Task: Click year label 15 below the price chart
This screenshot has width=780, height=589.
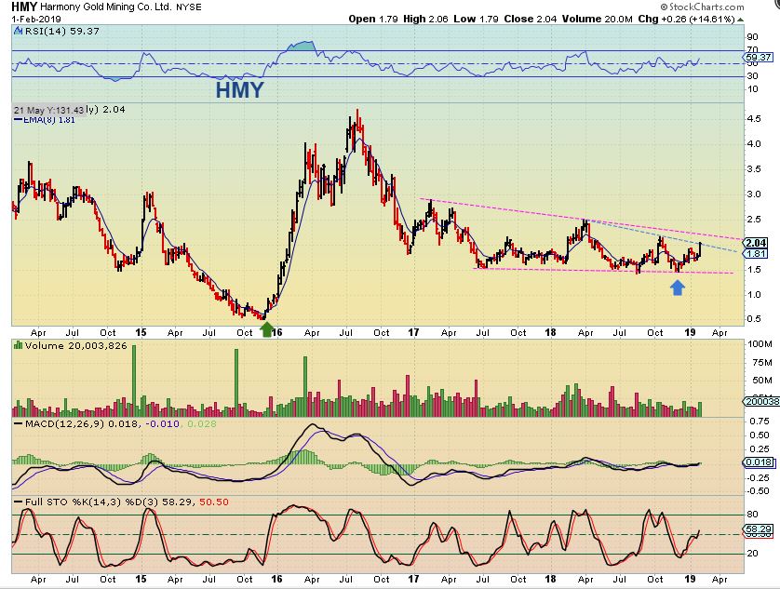Action: tap(141, 332)
